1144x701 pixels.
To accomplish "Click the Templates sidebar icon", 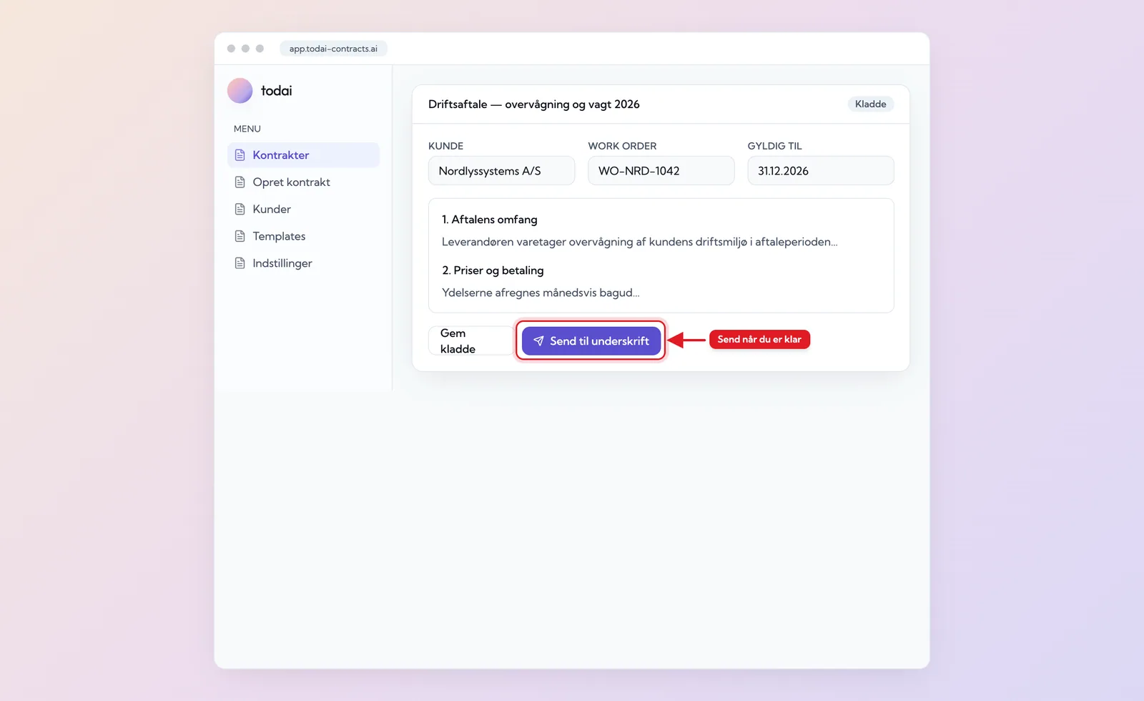I will [240, 236].
